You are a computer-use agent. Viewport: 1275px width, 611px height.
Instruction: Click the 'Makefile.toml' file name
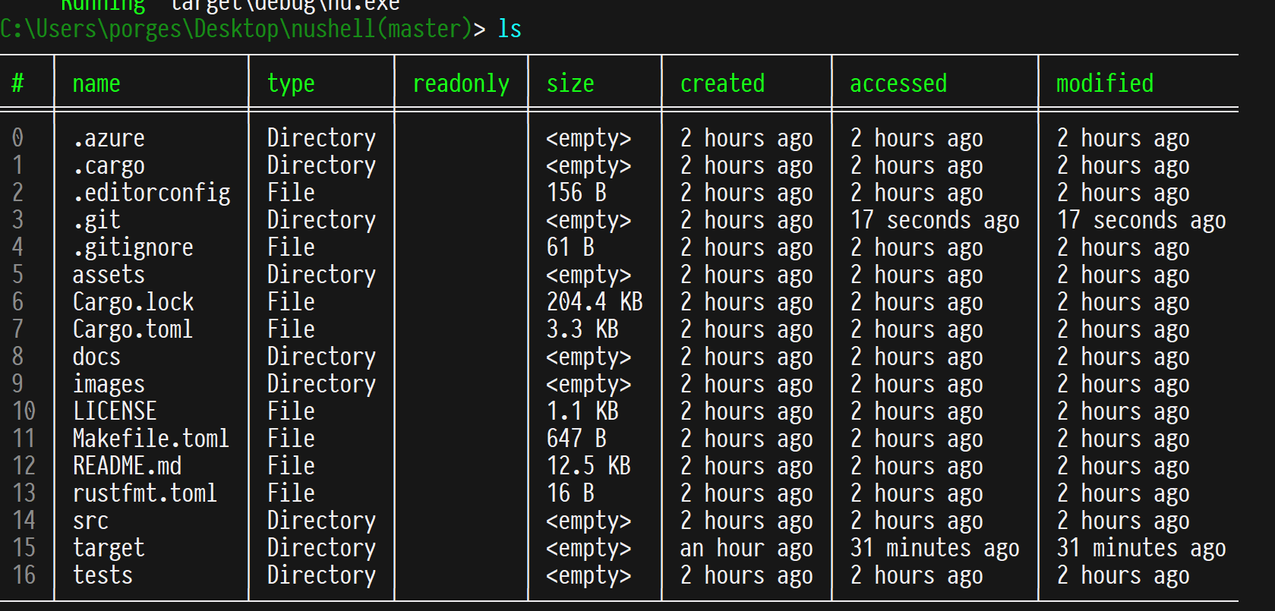[x=151, y=439]
